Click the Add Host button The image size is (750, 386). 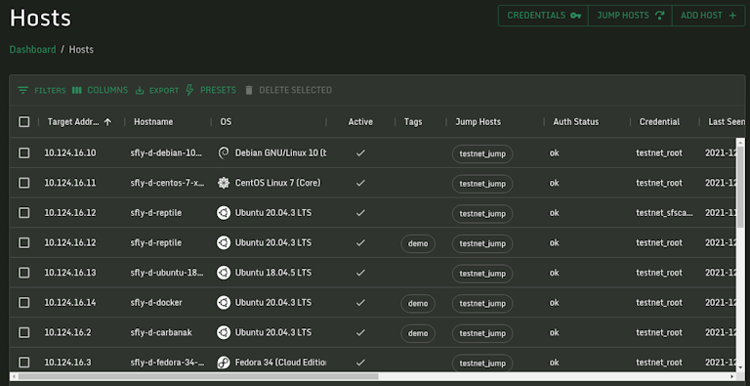(708, 16)
